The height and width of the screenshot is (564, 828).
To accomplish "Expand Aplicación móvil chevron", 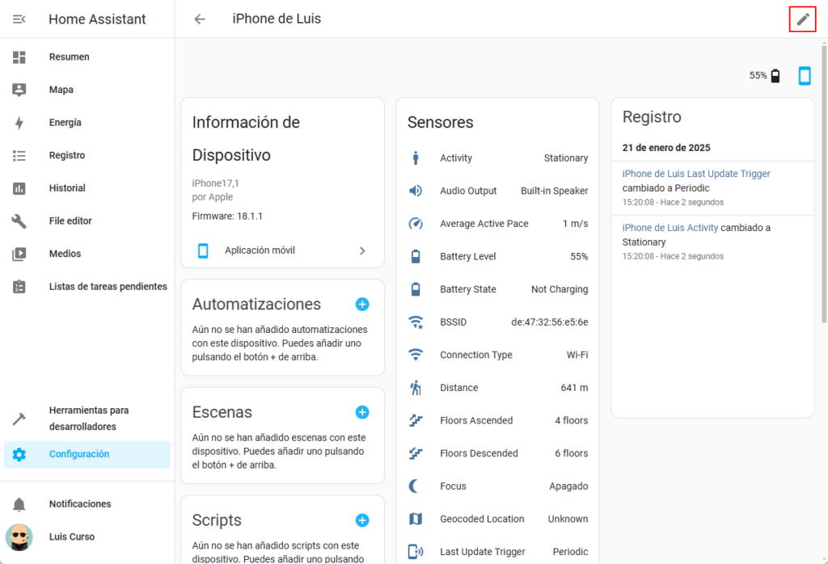I will point(362,250).
